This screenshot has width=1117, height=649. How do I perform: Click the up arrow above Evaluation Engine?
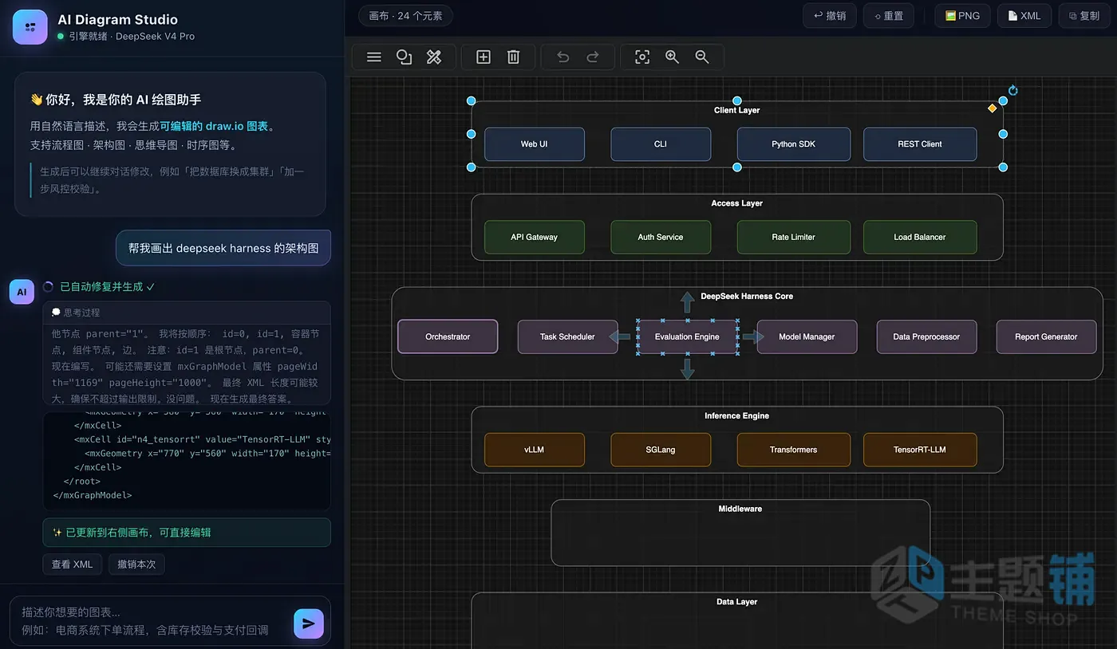pos(687,303)
